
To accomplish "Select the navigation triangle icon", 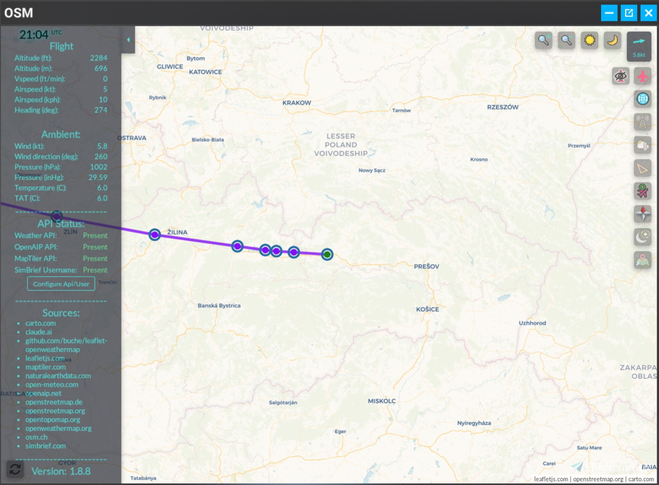I will pyautogui.click(x=642, y=168).
